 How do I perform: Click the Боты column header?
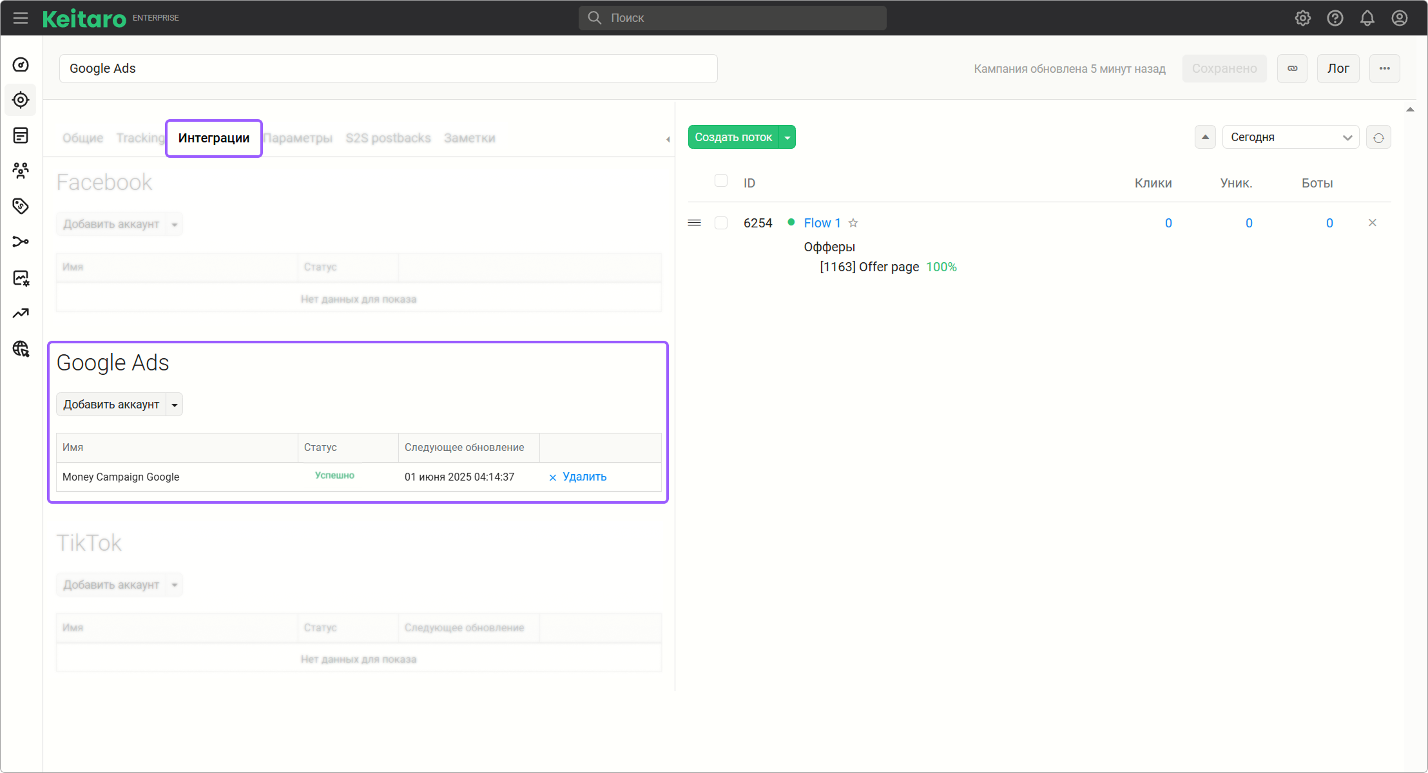tap(1317, 183)
